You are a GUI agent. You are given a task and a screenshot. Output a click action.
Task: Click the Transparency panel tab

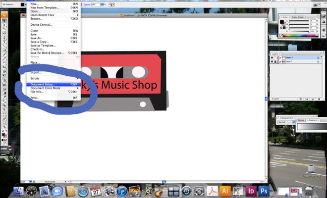pos(286,118)
